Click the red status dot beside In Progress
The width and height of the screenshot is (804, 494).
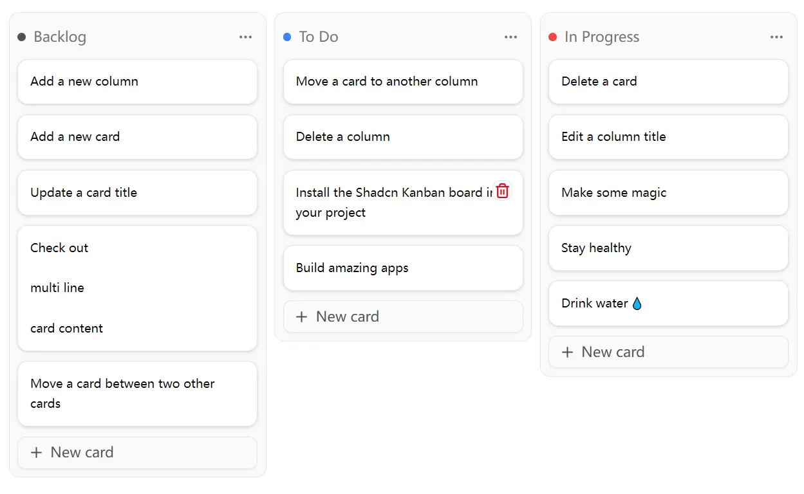point(552,37)
